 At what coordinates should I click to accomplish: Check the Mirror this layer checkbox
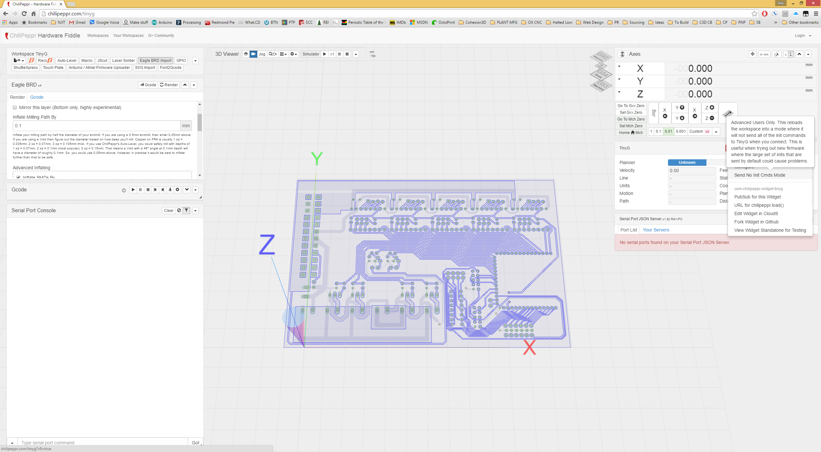coord(15,107)
